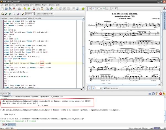This screenshot has width=166, height=130.
Task: Redo with the green arrow icon
Action: (29, 9)
